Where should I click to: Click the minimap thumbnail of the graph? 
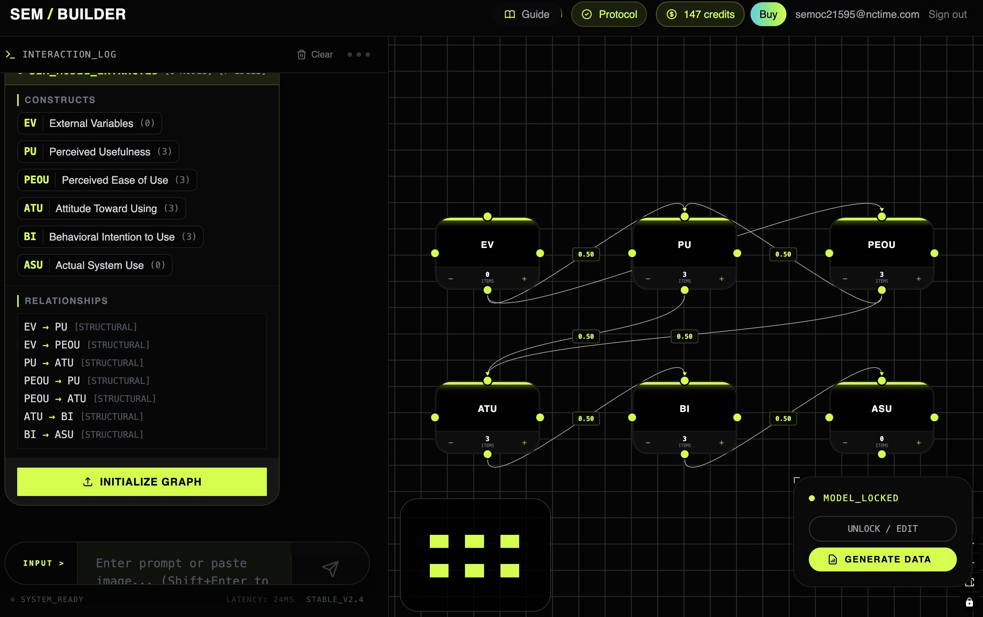tap(475, 555)
